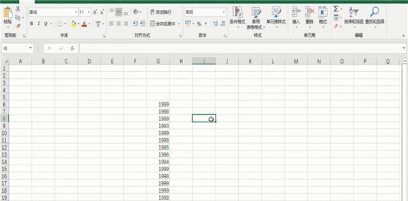408x201 pixels.
Task: Open the 字体 font settings dialog launcher
Action: [104, 36]
